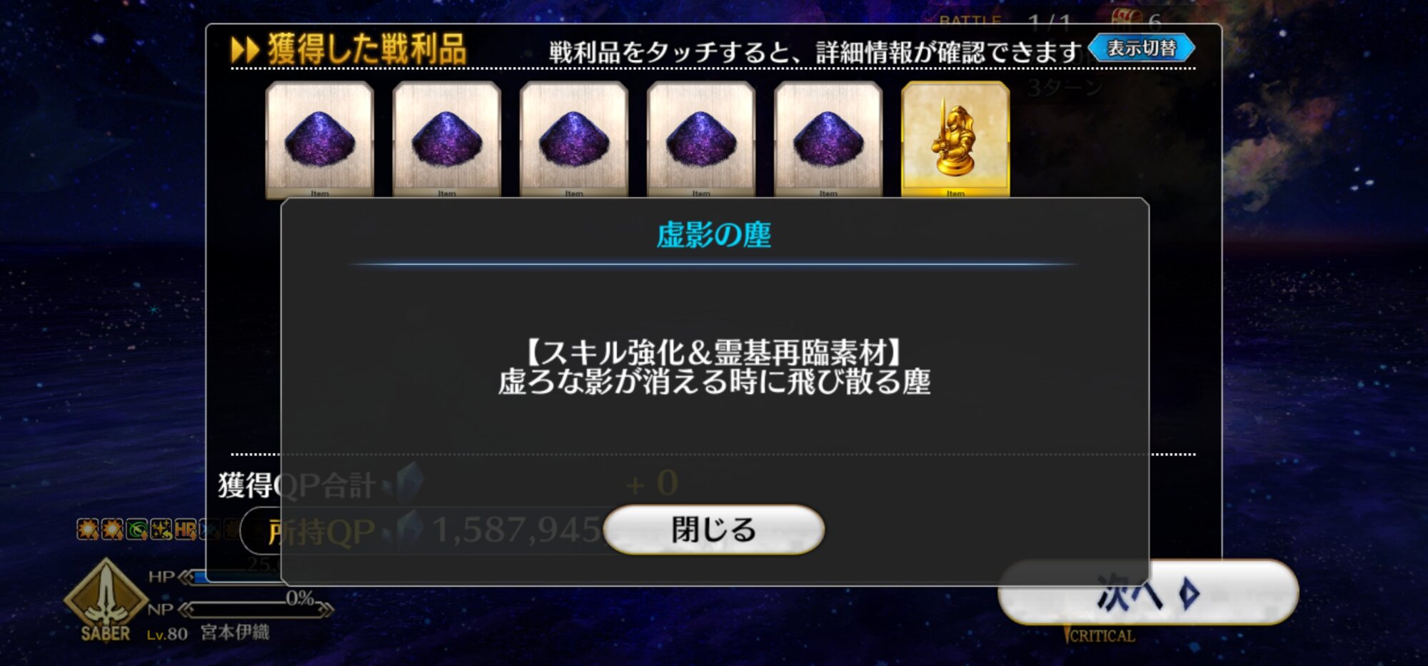Click the first buff status icon

87,529
